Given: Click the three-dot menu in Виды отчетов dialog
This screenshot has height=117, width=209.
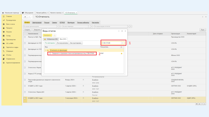Looking at the screenshot, I should 119,31.
